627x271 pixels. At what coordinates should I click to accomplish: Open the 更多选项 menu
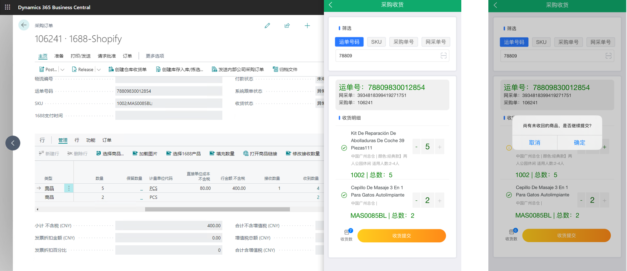154,56
